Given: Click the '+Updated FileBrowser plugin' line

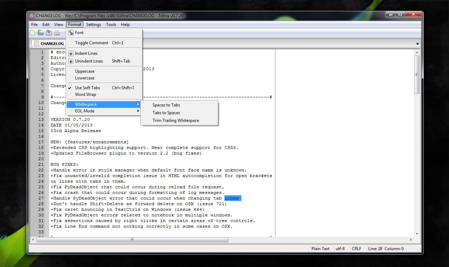Looking at the screenshot, I should (x=126, y=153).
